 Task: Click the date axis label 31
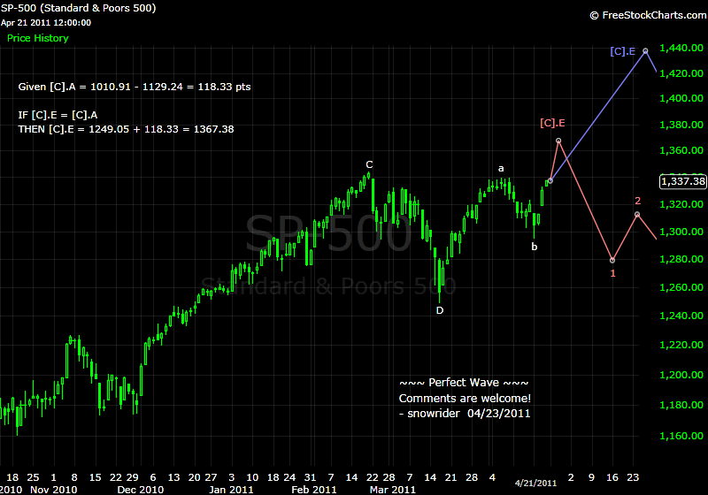point(311,477)
